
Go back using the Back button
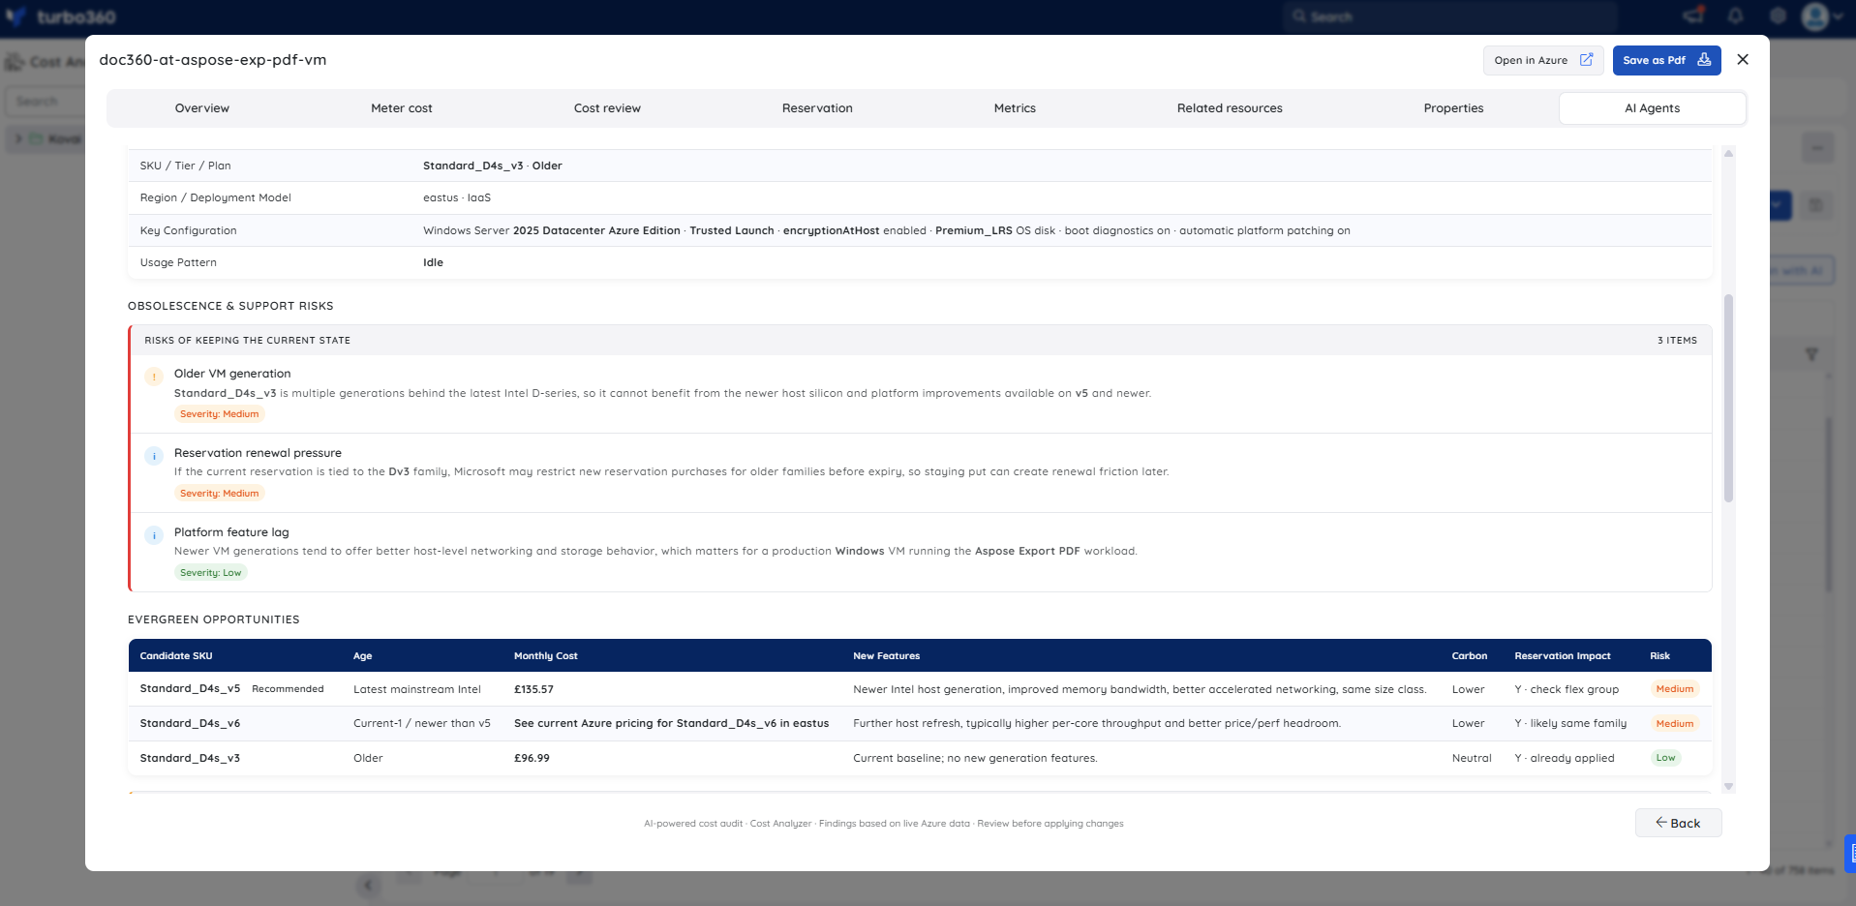point(1678,823)
